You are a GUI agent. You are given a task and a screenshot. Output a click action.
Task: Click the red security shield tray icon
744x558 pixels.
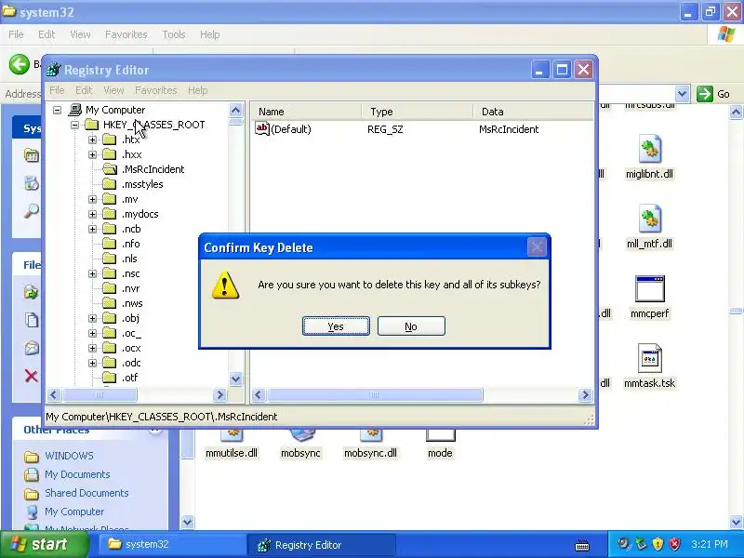[x=674, y=544]
